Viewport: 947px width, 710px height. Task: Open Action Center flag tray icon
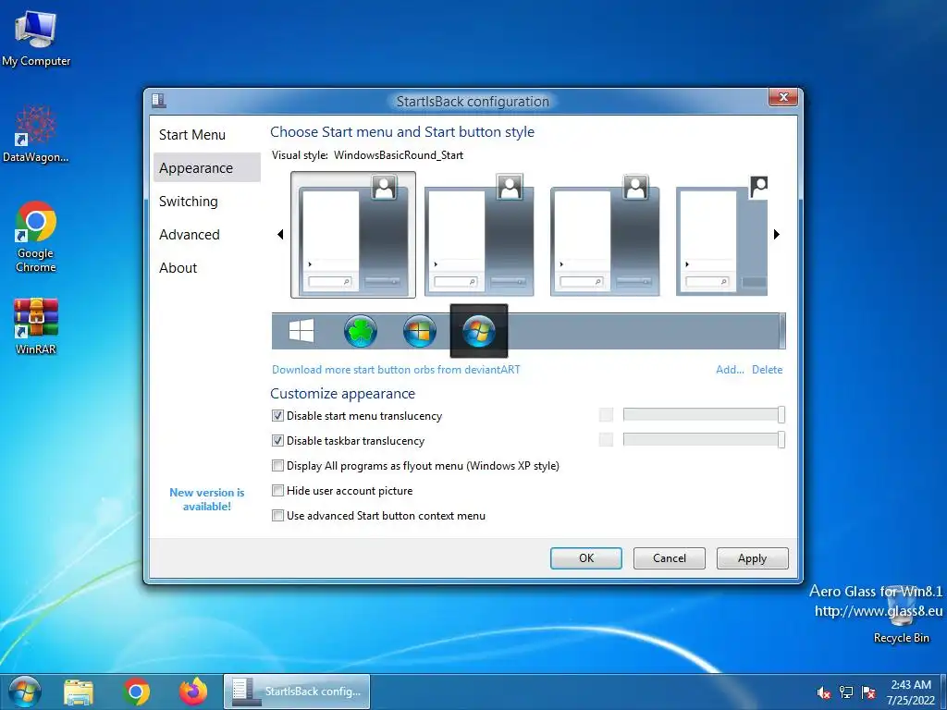tap(868, 692)
